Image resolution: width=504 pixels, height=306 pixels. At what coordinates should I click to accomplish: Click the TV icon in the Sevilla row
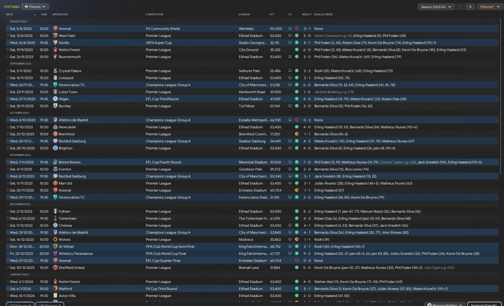pos(290,43)
